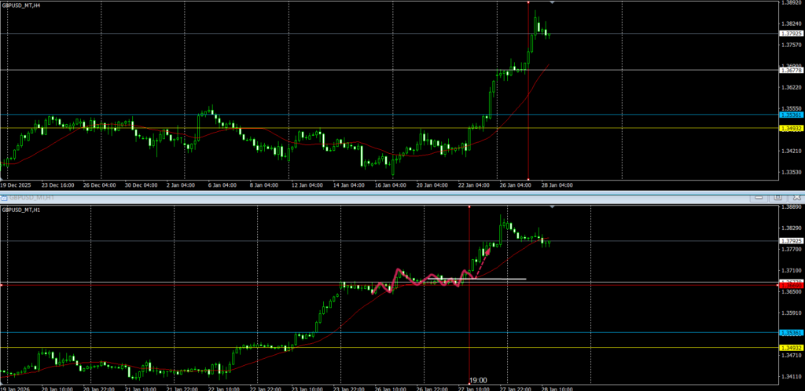This screenshot has width=805, height=391.
Task: Select the yellow 1.34932 price tag on H1 chart
Action: pos(789,348)
